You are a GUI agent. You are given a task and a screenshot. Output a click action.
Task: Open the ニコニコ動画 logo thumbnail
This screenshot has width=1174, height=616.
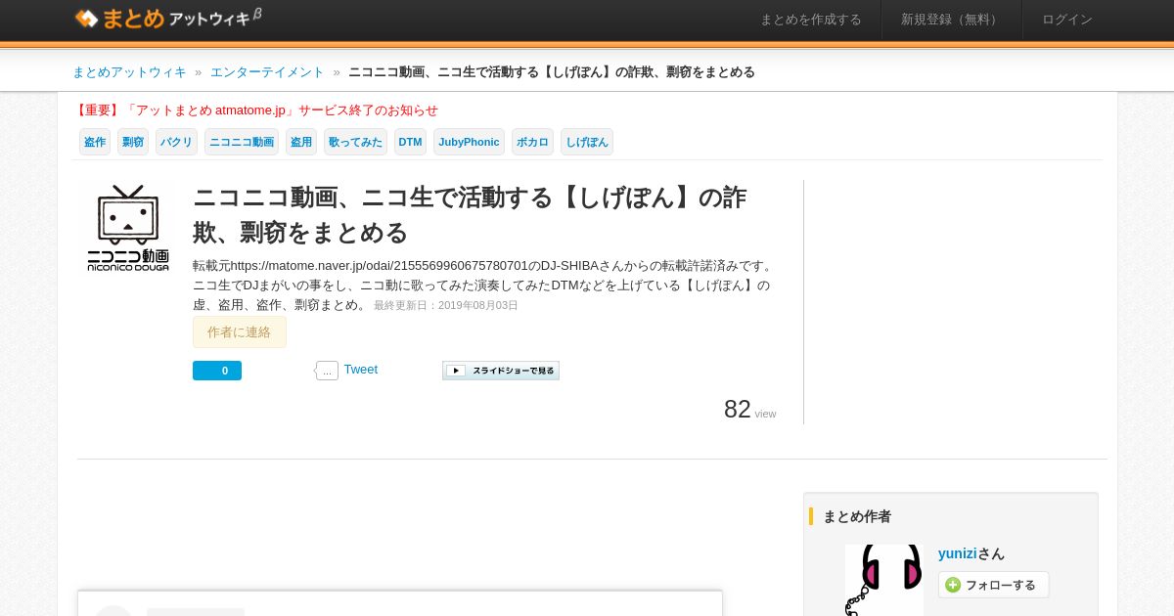click(x=128, y=228)
